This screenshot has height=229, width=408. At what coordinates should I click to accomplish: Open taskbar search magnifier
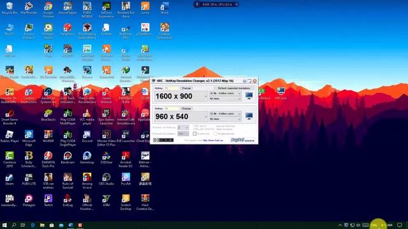[14, 225]
